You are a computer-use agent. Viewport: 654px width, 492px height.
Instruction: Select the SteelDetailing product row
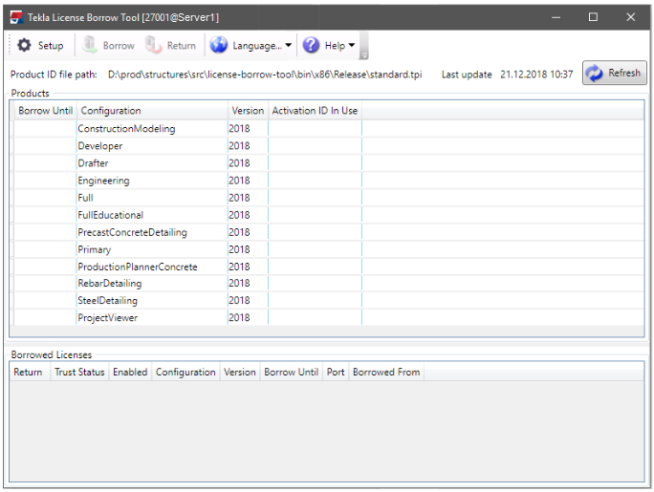pos(107,301)
